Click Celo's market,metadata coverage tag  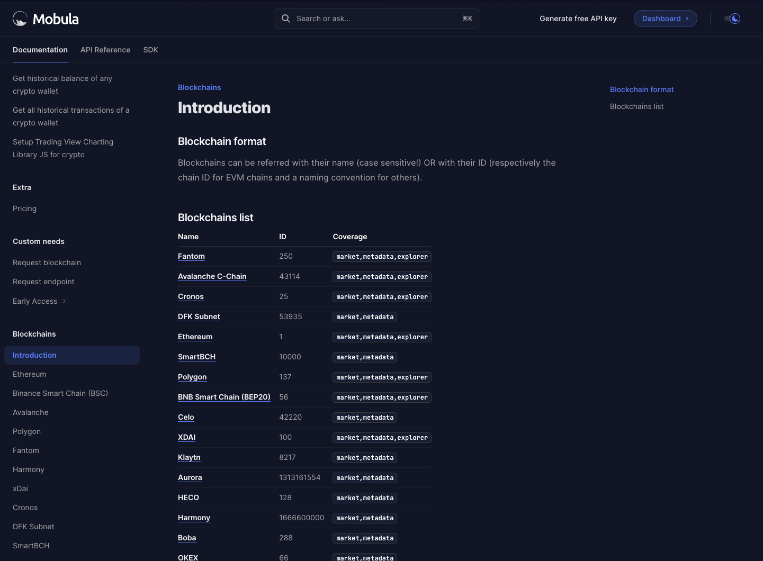click(365, 418)
